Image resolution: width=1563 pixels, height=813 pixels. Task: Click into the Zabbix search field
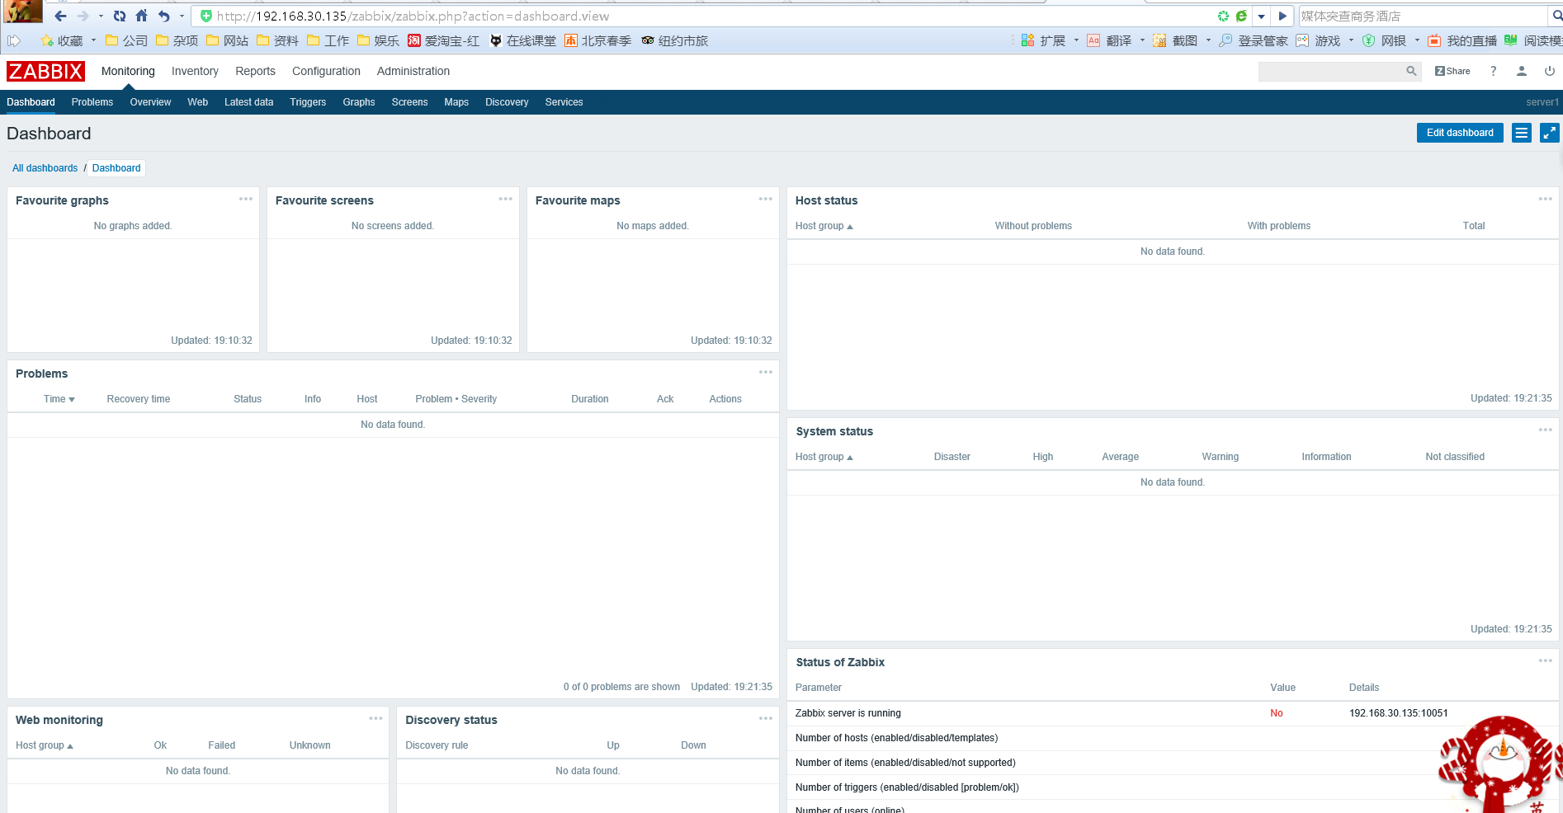coord(1330,72)
